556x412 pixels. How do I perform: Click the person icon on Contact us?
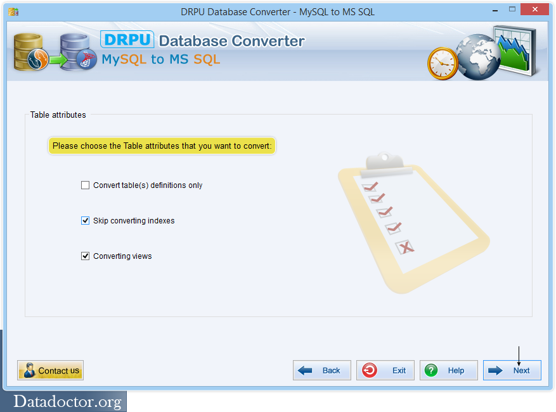(29, 370)
